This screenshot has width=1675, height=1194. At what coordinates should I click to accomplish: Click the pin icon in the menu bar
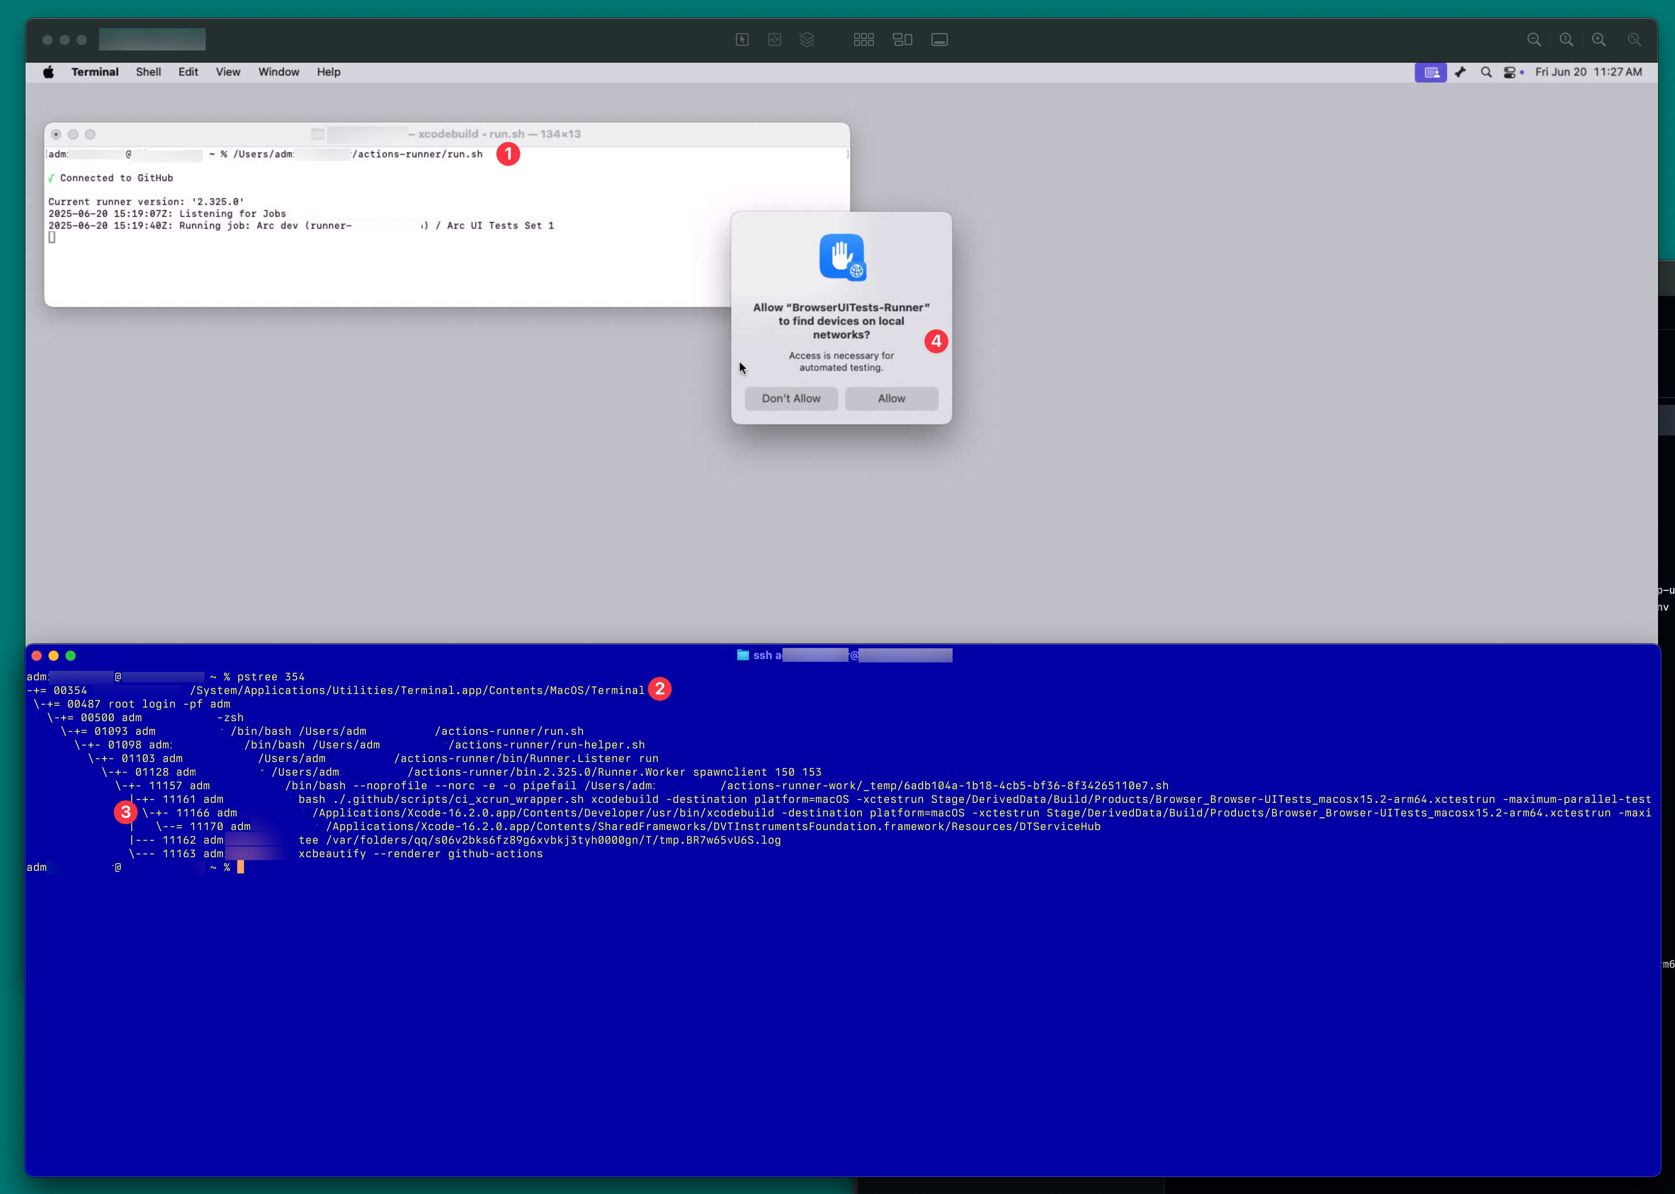1460,72
